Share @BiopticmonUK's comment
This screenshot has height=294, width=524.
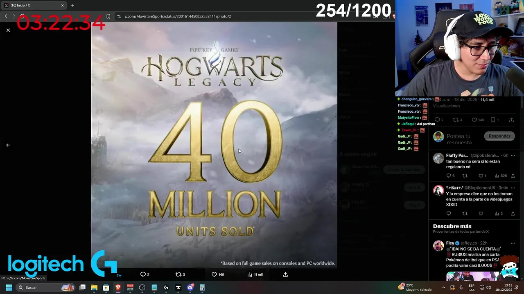tap(513, 214)
